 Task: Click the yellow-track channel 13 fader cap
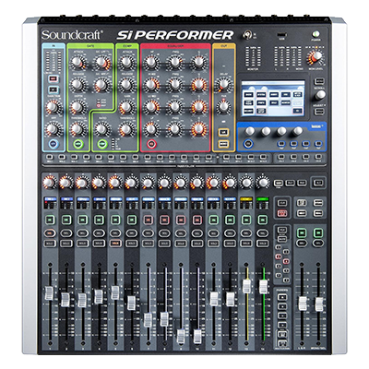[246, 286]
